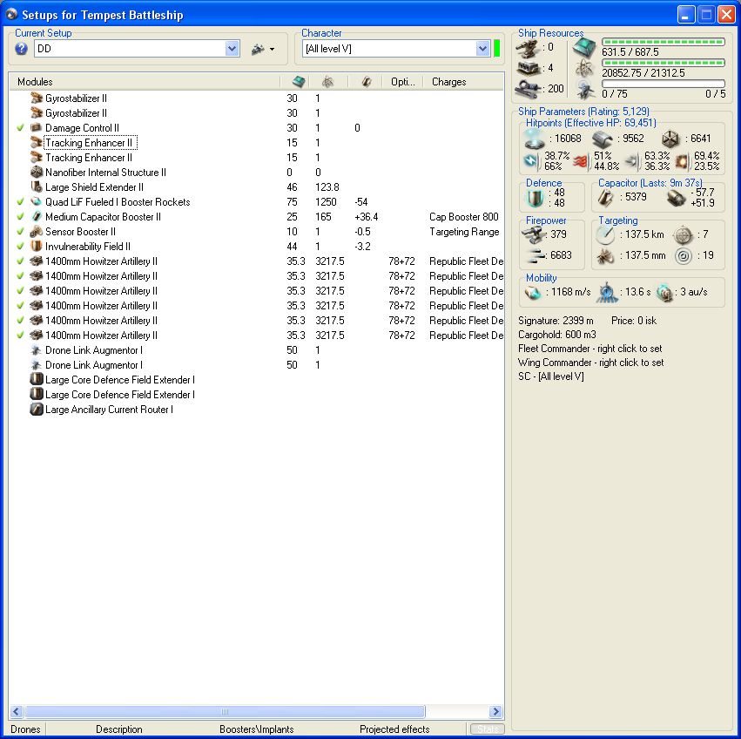Click the CPU column header icon
This screenshot has width=741, height=739.
pos(299,81)
